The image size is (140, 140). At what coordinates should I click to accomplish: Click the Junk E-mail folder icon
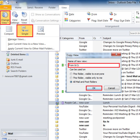[x=8, y=60]
